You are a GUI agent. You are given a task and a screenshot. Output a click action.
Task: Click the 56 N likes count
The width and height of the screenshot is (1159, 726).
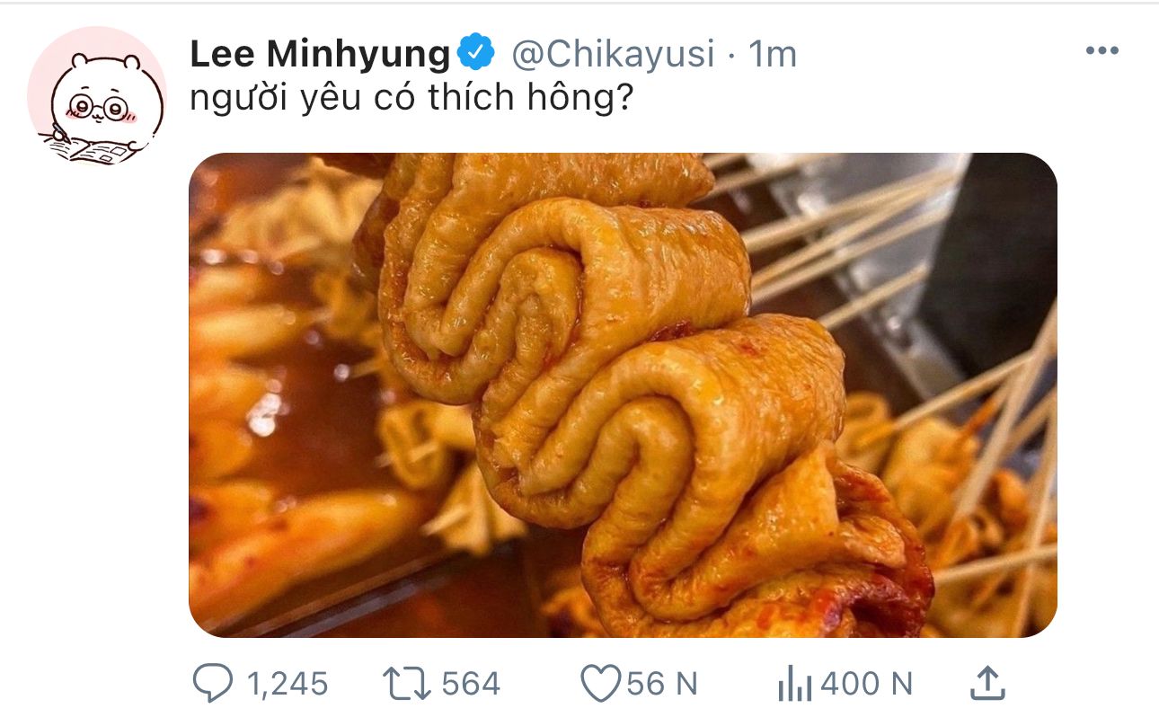point(661,685)
